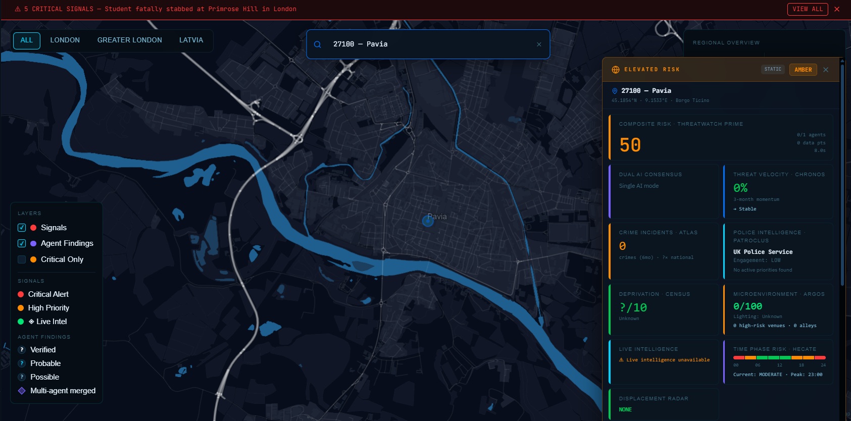Click the search magnifier icon
Screen dimensions: 851x421
pyautogui.click(x=318, y=44)
